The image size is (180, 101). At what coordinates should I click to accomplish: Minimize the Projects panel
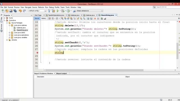coord(31,15)
